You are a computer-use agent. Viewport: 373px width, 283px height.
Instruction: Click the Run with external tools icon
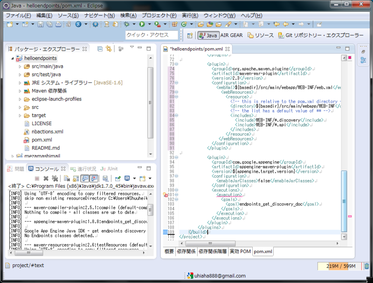click(157, 24)
